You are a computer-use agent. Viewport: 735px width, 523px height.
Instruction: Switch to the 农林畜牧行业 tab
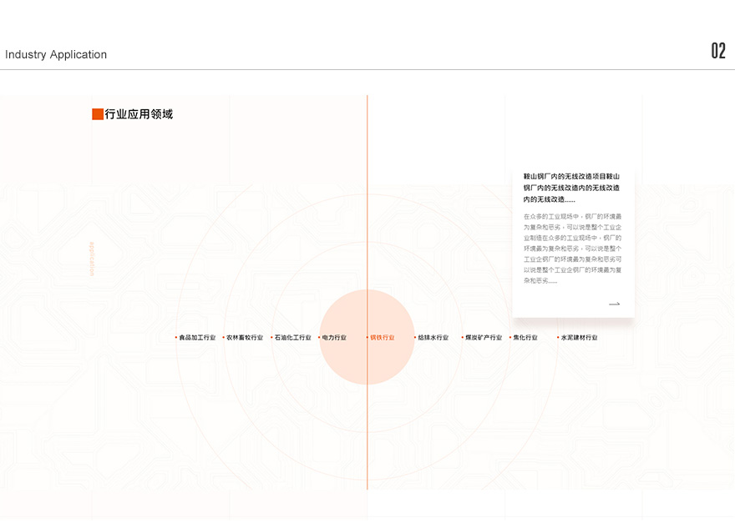(245, 338)
